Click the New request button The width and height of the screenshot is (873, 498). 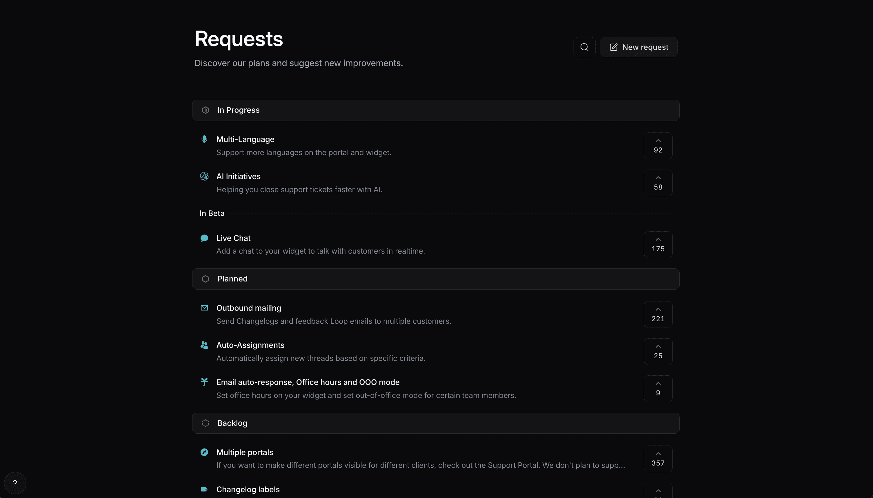tap(639, 47)
